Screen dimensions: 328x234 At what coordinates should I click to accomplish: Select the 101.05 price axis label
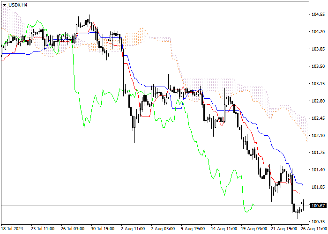pyautogui.click(x=318, y=187)
